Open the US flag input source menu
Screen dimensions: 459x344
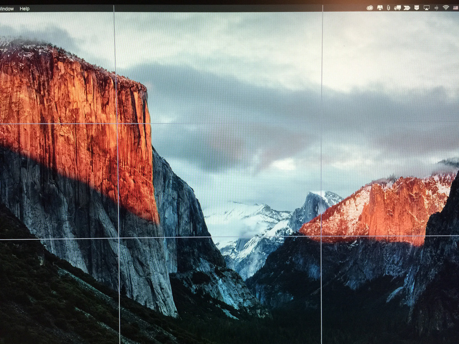(x=455, y=8)
